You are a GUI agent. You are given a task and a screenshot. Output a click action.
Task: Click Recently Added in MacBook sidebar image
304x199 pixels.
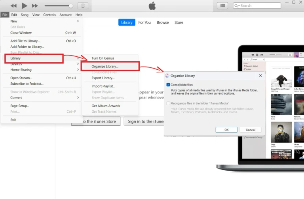(x=251, y=66)
